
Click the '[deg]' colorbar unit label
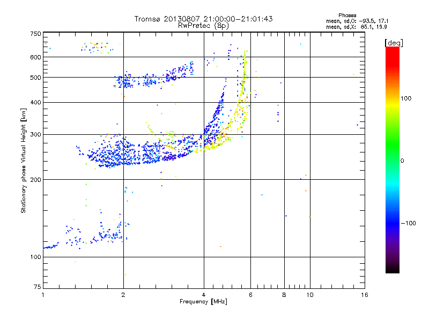394,43
